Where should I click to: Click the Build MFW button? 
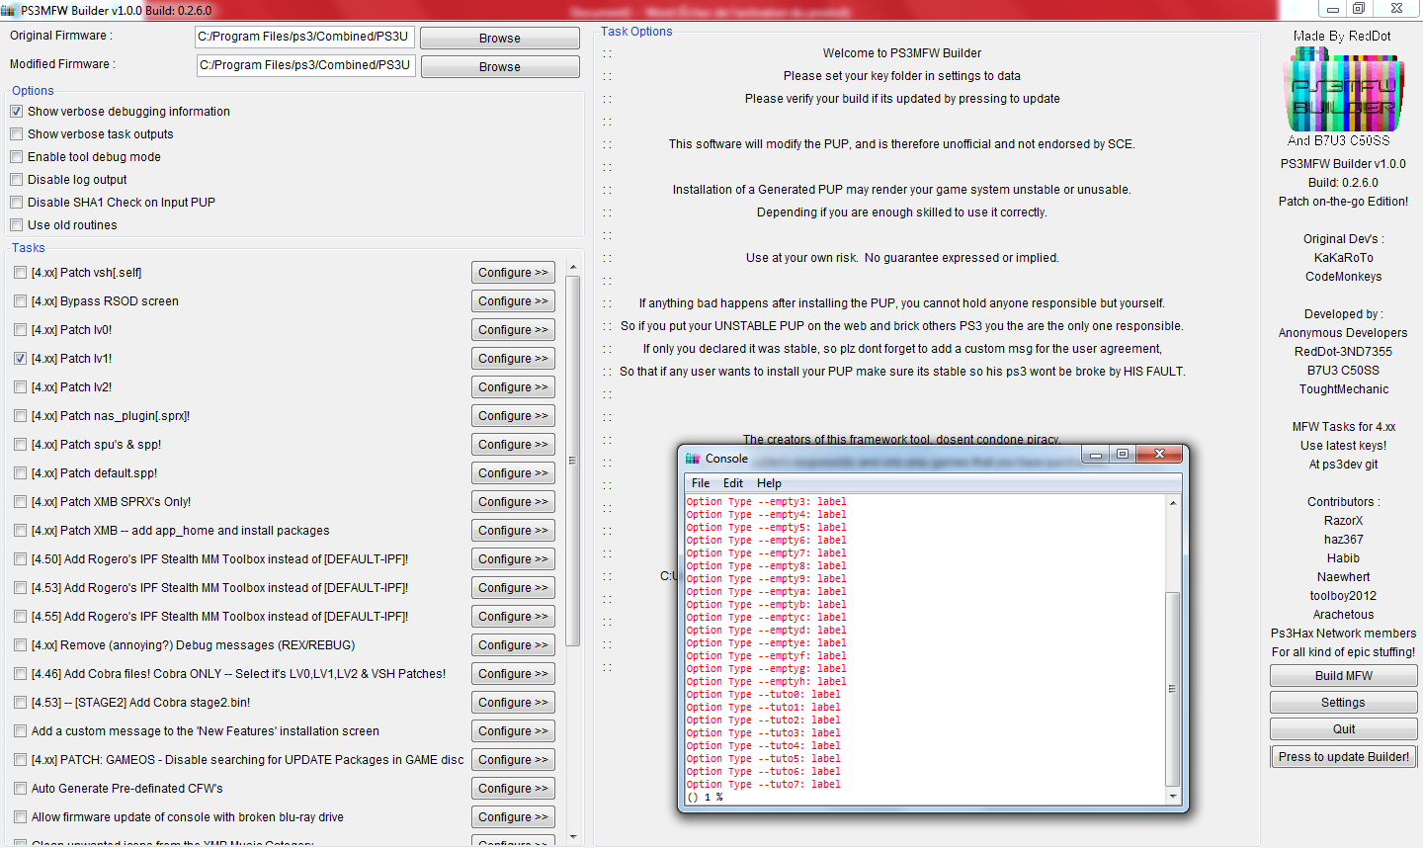click(x=1344, y=676)
